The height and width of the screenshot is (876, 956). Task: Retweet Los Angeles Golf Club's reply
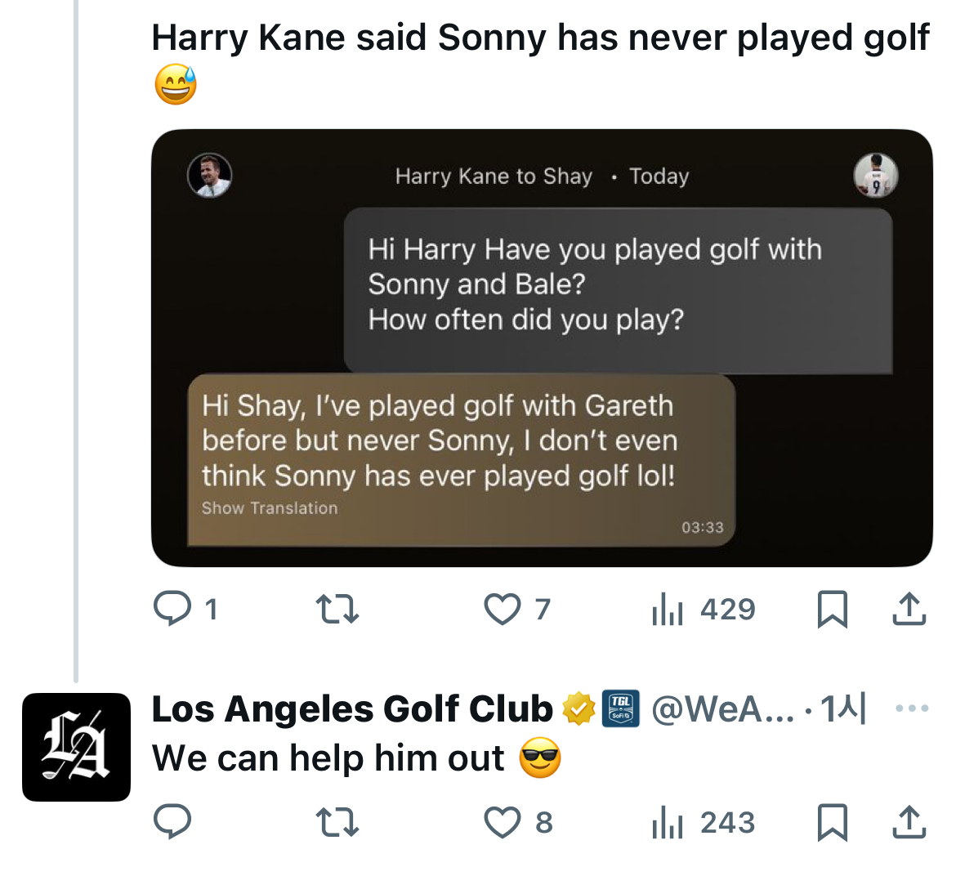[x=337, y=822]
